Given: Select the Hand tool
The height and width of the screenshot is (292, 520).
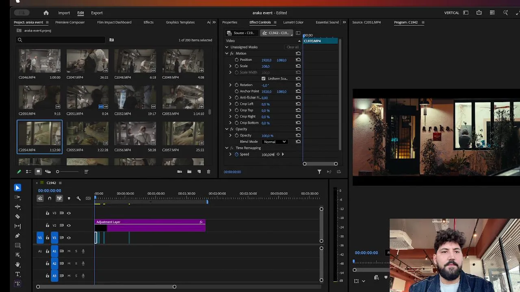Looking at the screenshot, I should pos(17,264).
